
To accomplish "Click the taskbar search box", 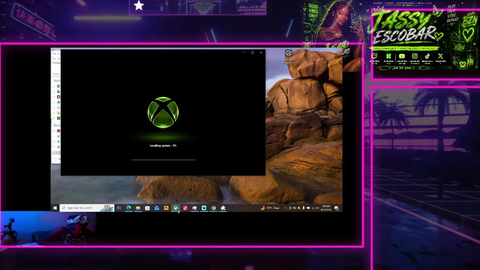I will (x=87, y=208).
